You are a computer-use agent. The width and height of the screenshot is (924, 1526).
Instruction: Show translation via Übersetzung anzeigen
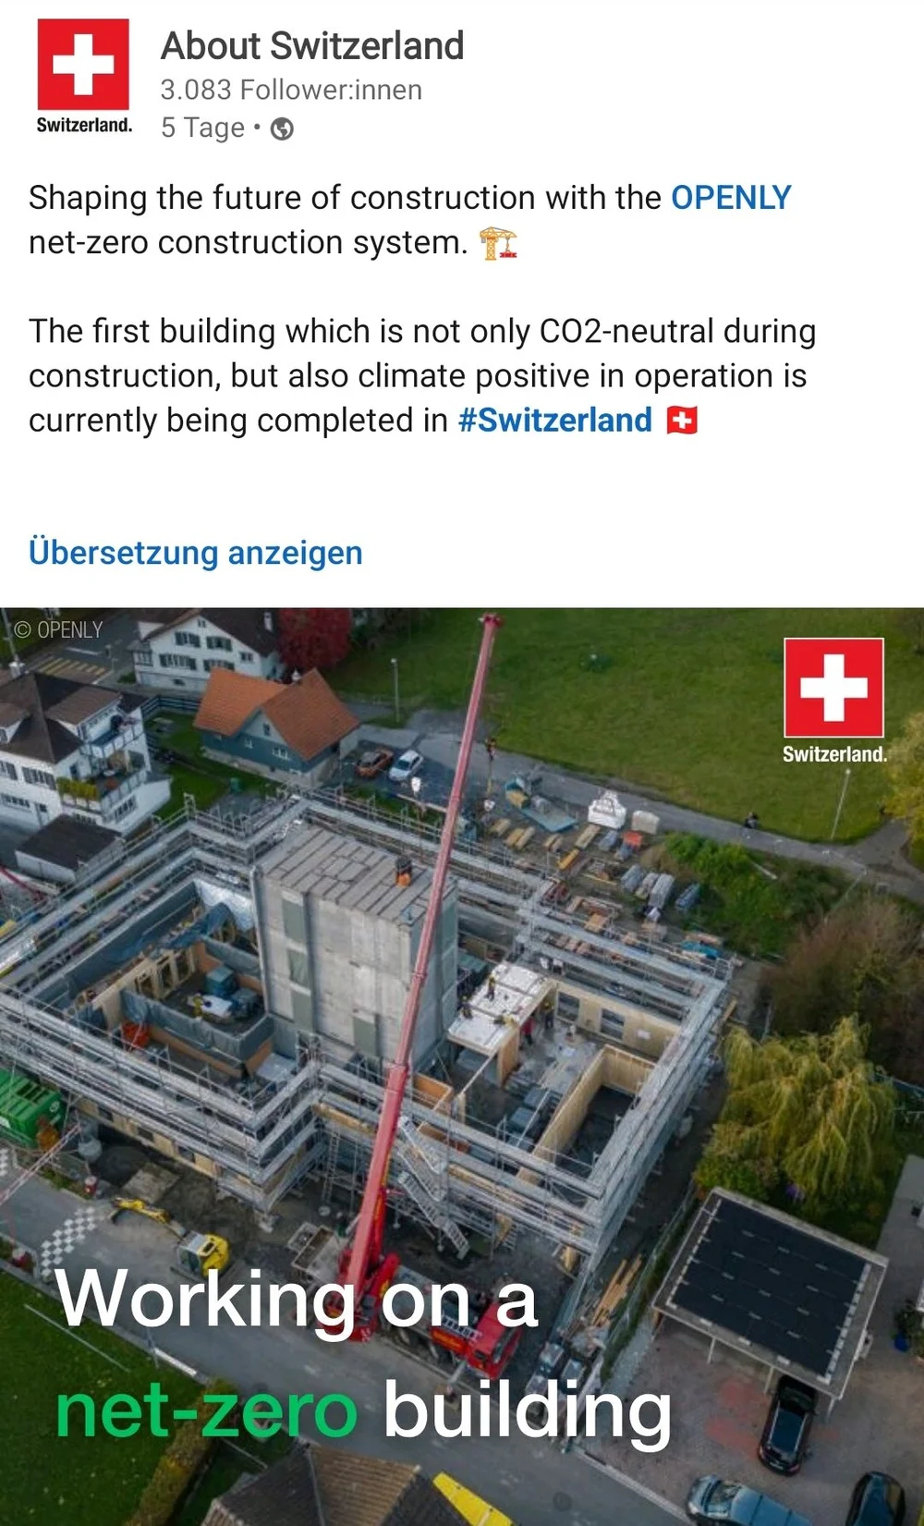tap(196, 552)
